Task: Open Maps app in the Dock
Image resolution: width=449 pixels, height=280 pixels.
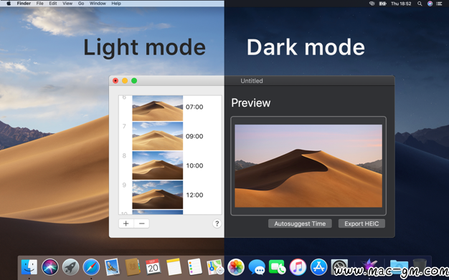Action: 215,267
